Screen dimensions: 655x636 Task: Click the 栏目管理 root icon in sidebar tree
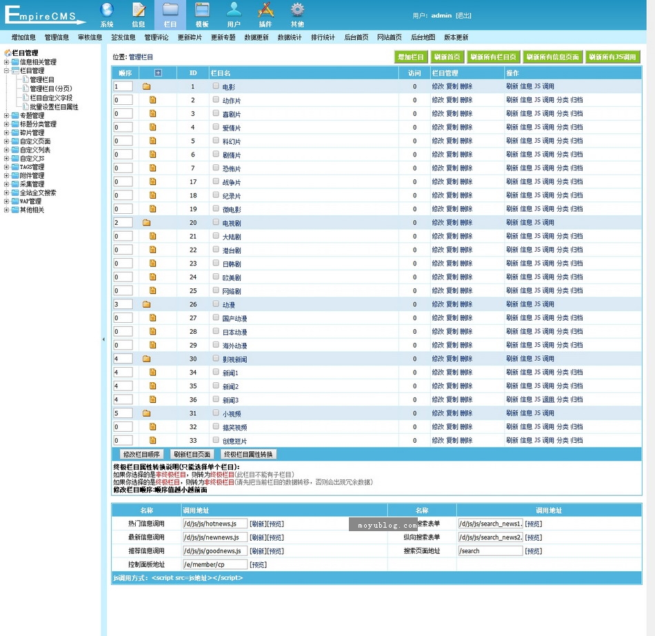coord(8,52)
